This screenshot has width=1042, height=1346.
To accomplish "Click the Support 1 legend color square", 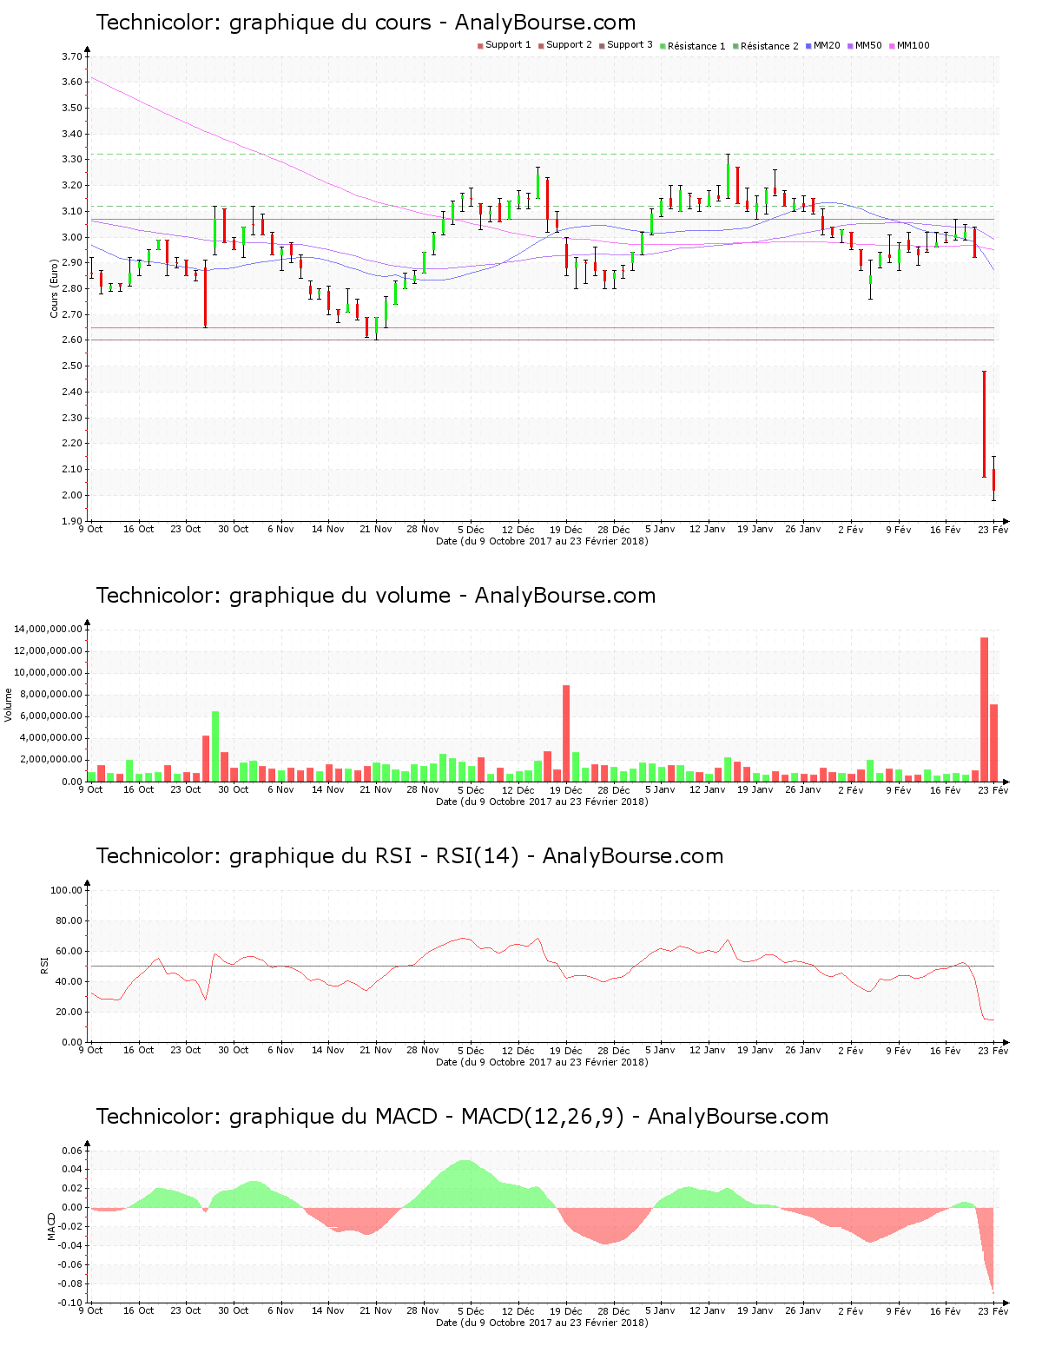I will coord(480,45).
